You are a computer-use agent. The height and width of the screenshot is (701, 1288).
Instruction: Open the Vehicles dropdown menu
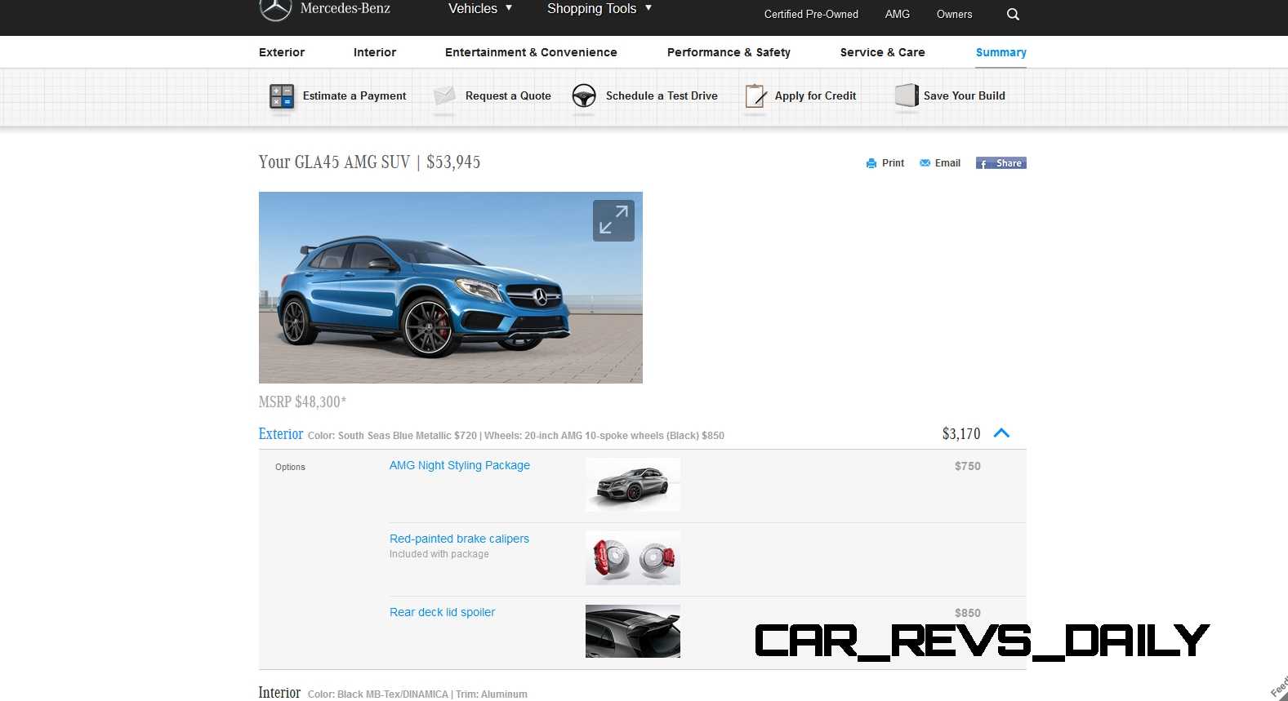[x=480, y=9]
